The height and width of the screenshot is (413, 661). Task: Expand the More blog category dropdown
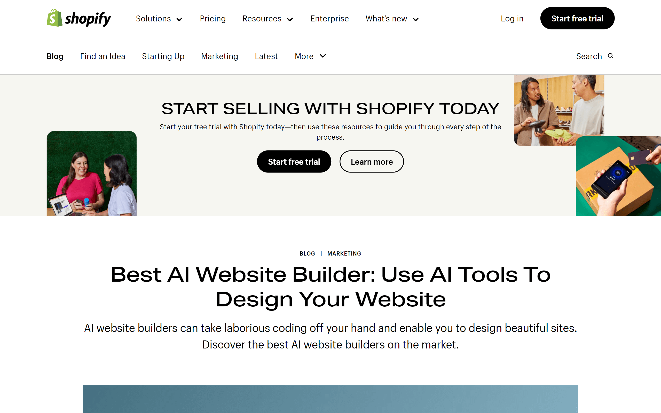310,56
